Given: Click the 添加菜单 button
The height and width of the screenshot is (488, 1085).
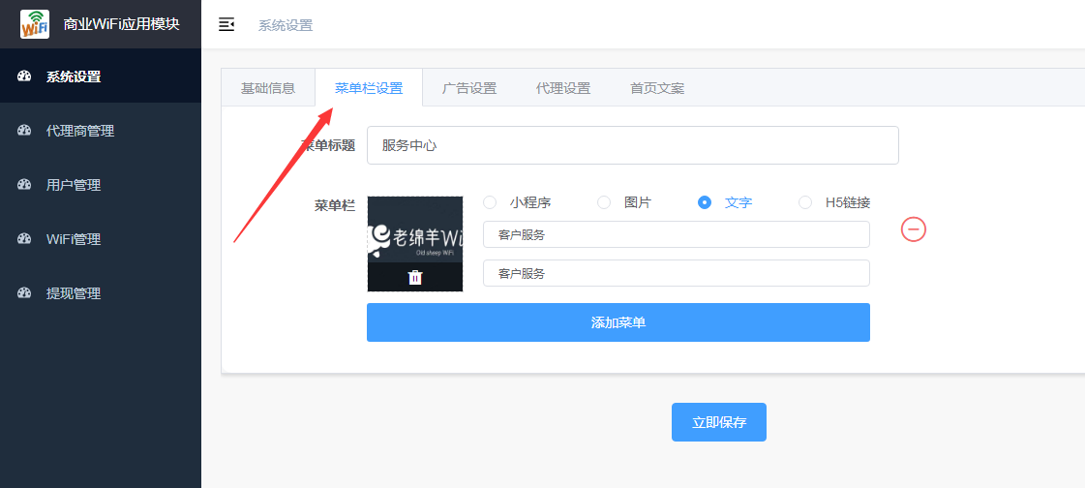Looking at the screenshot, I should tap(618, 322).
